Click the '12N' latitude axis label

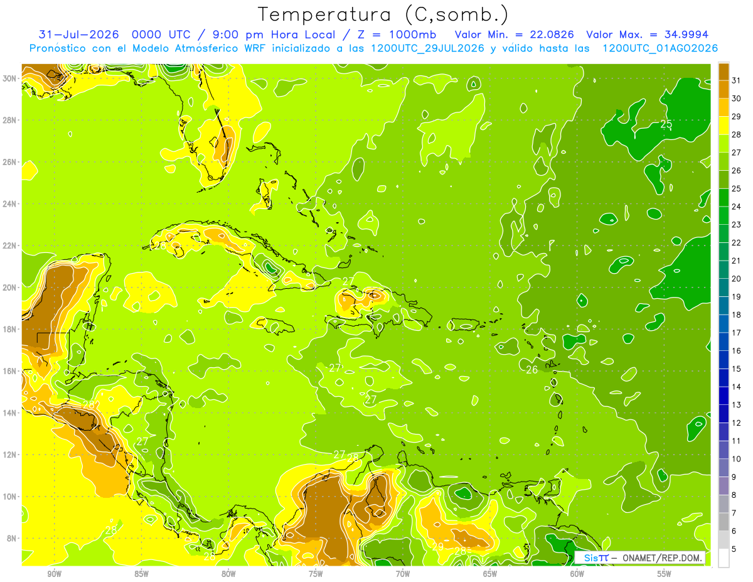(x=11, y=455)
